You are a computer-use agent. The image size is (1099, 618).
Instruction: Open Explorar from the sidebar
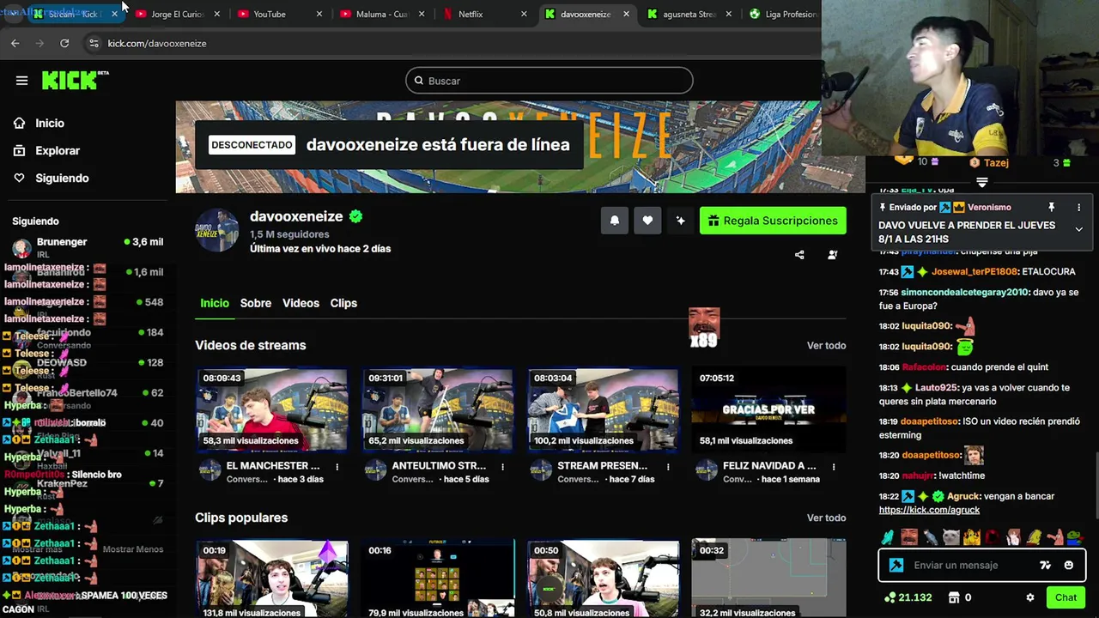(57, 150)
